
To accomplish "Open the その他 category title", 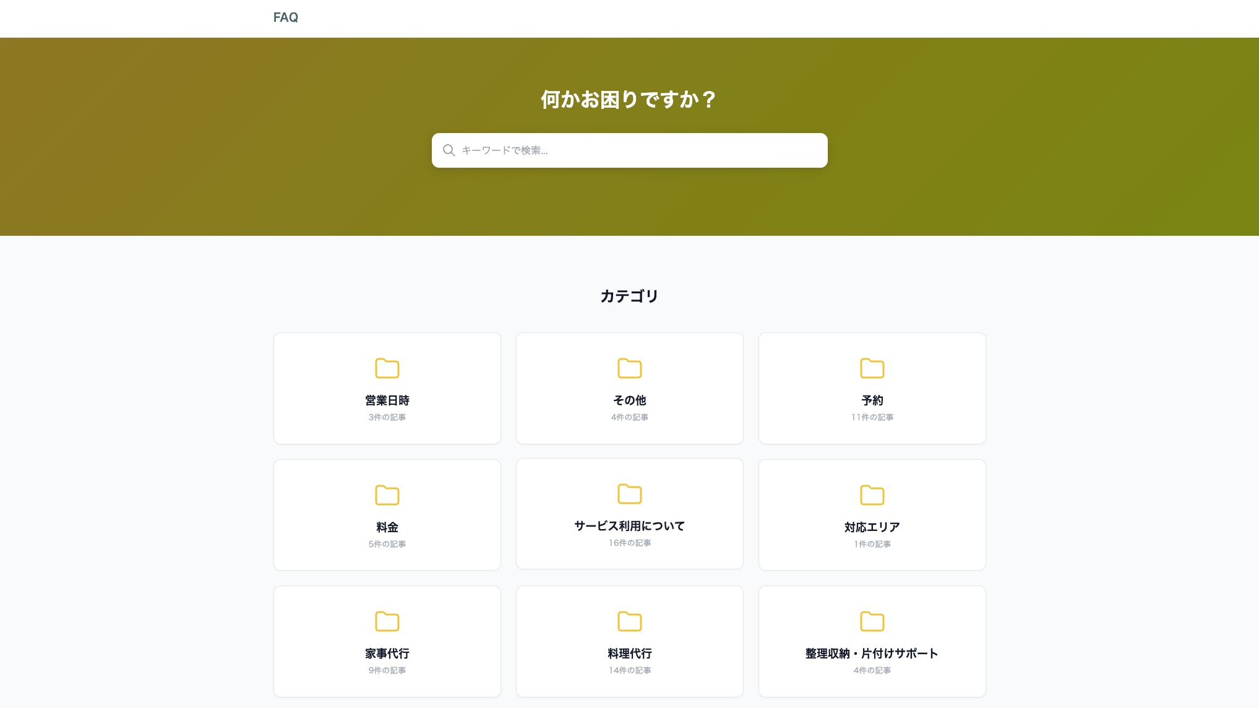I will tap(629, 400).
